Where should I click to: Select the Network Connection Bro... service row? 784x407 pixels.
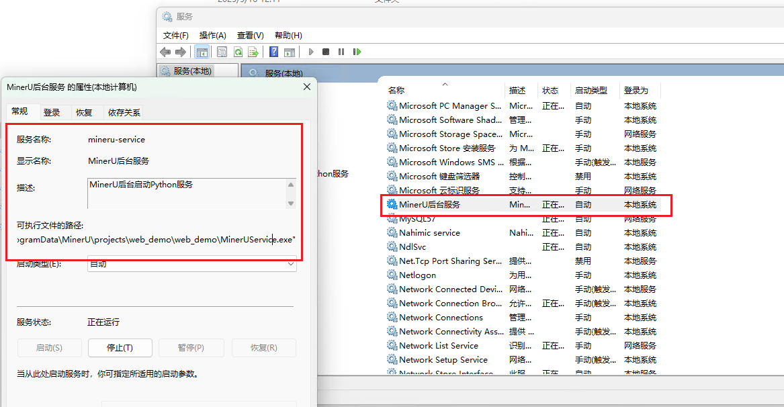pyautogui.click(x=523, y=303)
